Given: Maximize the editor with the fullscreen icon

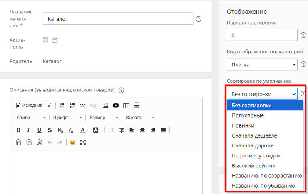Looking at the screenshot, I should tap(83, 142).
